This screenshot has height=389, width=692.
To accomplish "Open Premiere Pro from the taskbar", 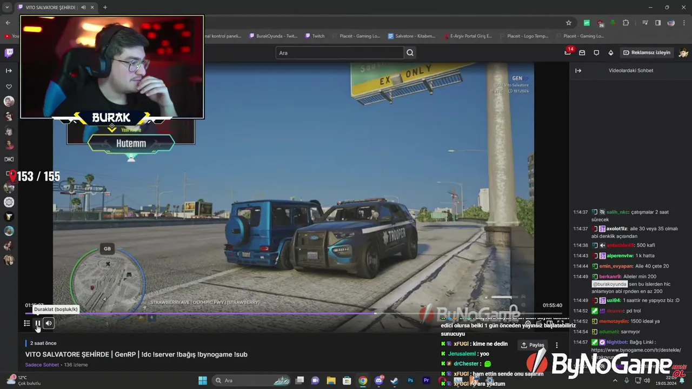I will 426,380.
